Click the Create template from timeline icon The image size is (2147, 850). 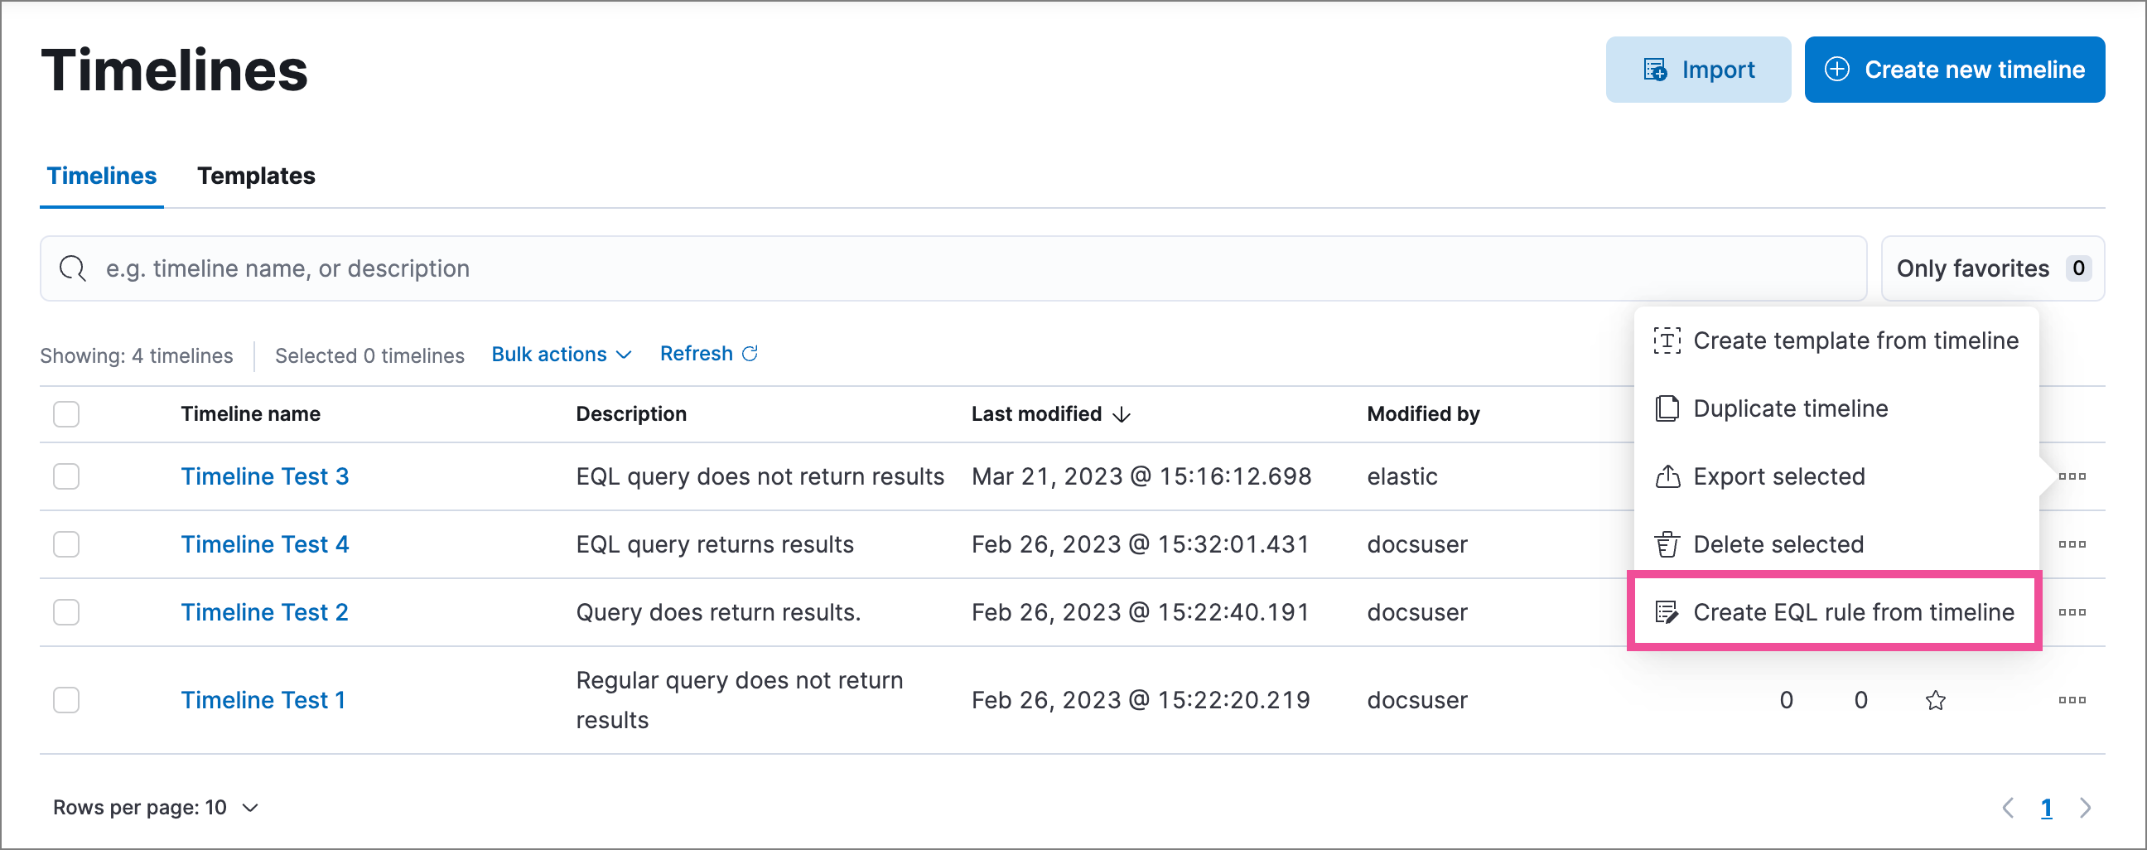(1667, 340)
